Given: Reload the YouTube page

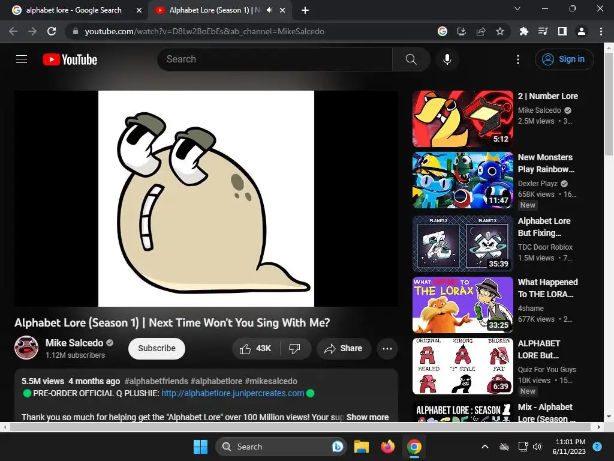Looking at the screenshot, I should point(52,31).
